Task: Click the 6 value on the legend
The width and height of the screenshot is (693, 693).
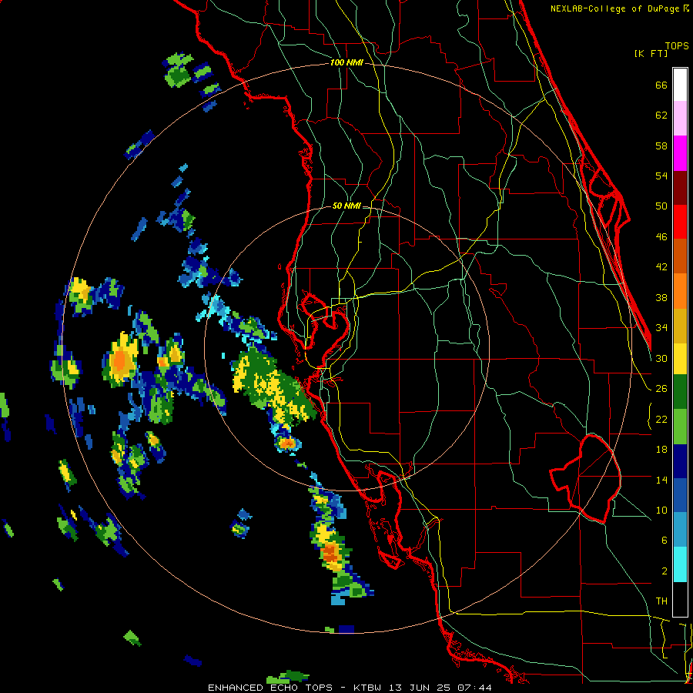Action: pos(664,541)
